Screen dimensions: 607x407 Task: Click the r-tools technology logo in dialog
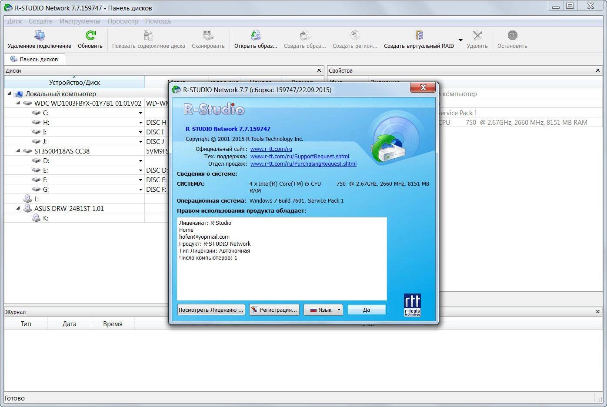point(412,305)
